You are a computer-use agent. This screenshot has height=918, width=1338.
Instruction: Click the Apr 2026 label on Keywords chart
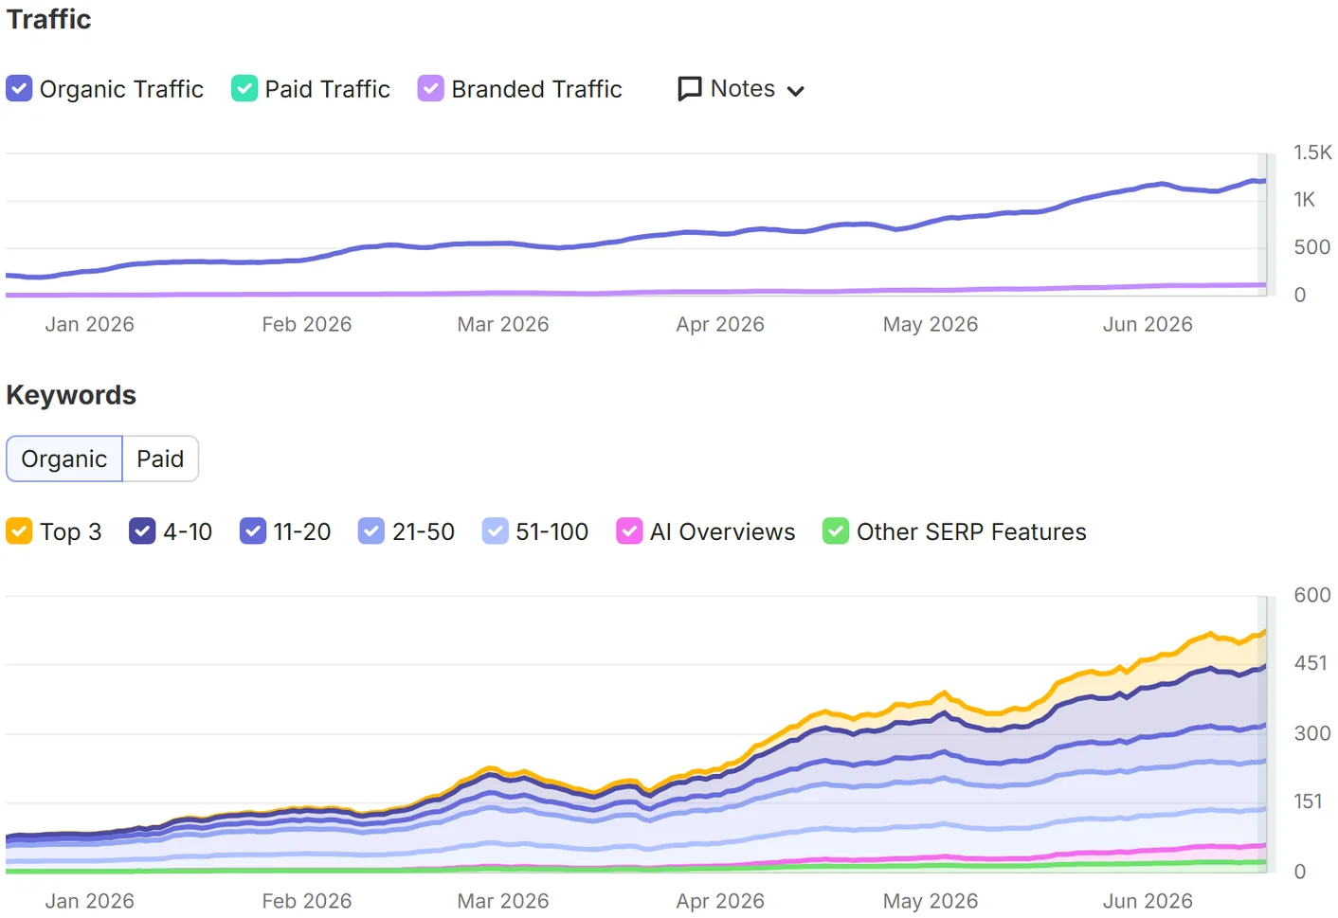(720, 901)
